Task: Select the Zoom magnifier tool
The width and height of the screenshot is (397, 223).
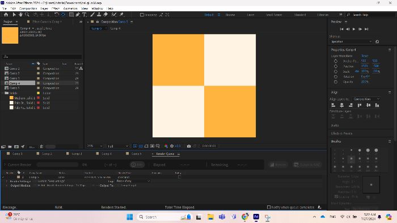Action: coord(27,15)
